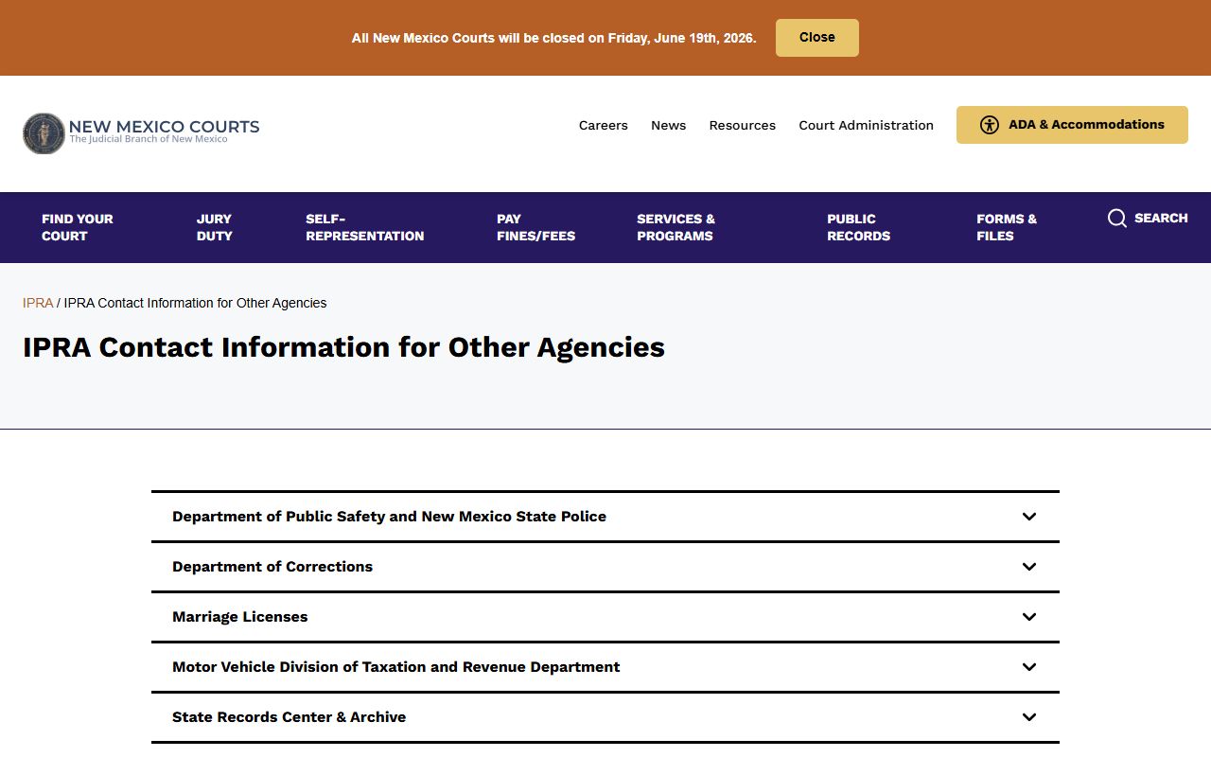Image resolution: width=1211 pixels, height=757 pixels.
Task: Click 'Department of Corrections' accordion title
Action: [272, 567]
